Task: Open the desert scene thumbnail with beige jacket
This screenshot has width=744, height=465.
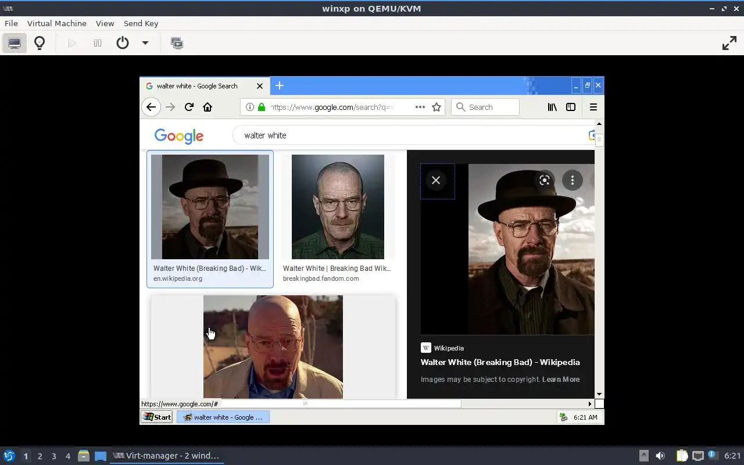Action: click(x=273, y=347)
